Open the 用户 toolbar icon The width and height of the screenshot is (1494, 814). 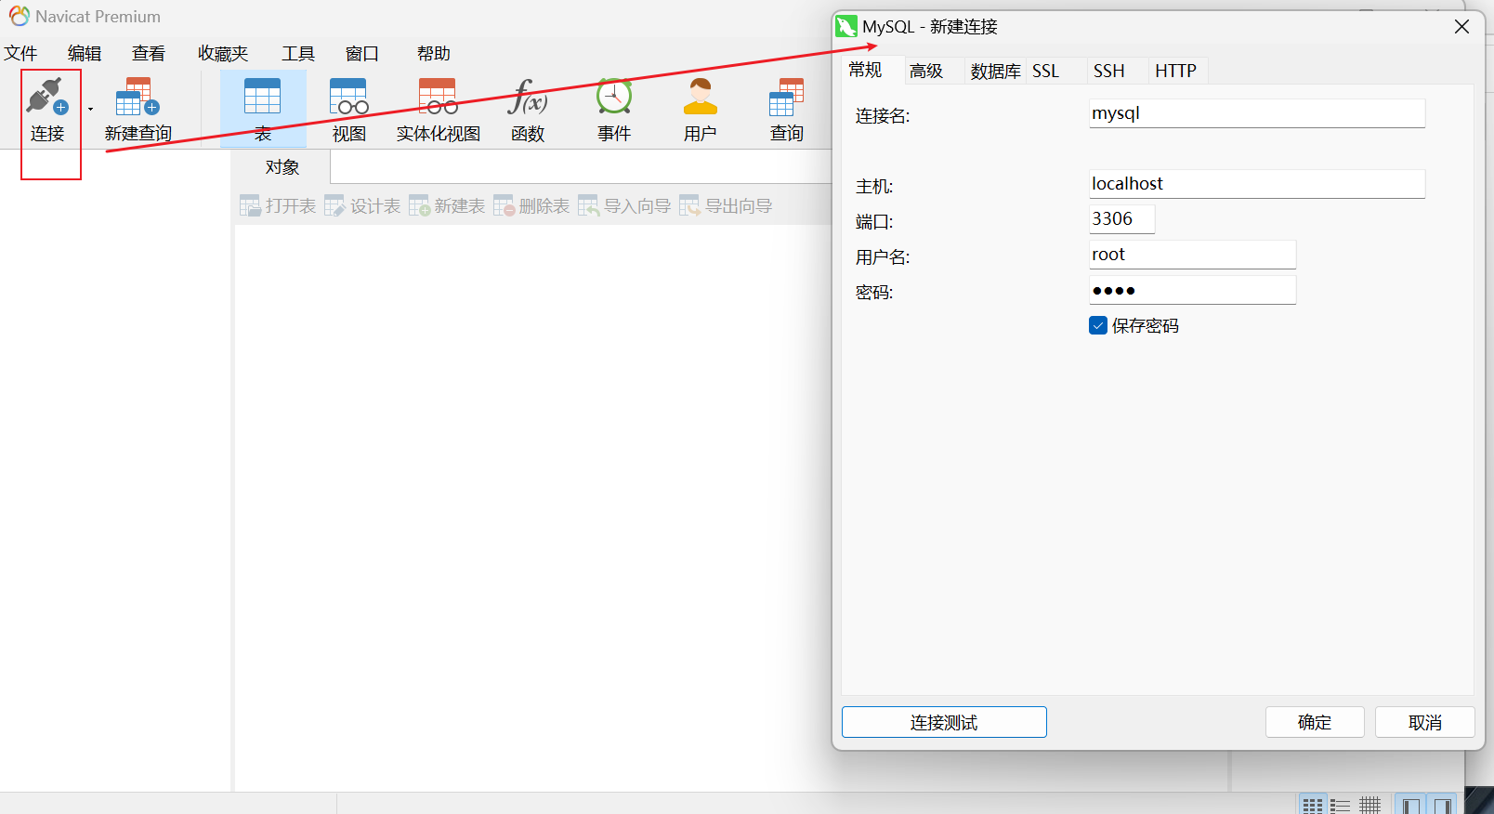click(x=700, y=109)
